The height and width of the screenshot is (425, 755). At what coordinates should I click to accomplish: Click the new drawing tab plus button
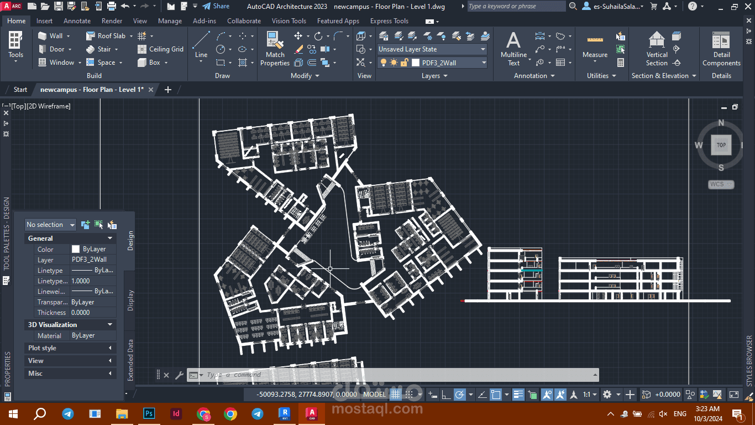[x=168, y=90]
